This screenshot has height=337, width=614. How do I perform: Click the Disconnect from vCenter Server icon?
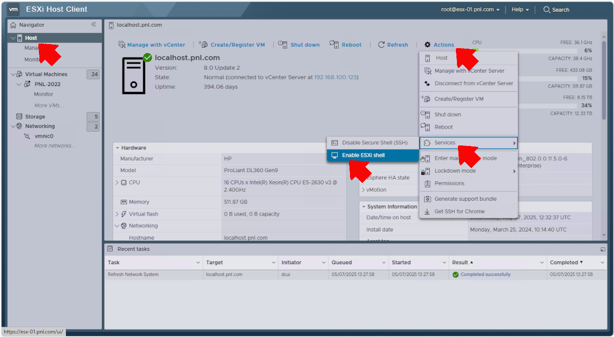[427, 83]
